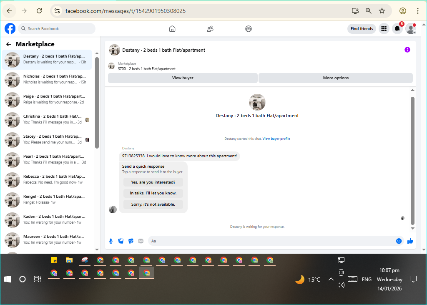This screenshot has width=427, height=305.
Task: Open Rebecca conversation in the list
Action: click(x=47, y=179)
